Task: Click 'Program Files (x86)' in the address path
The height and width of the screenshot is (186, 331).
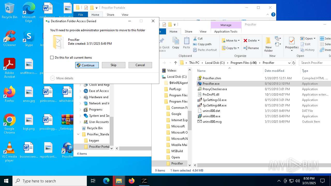Action: [244, 63]
